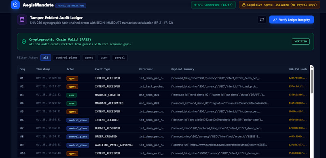Click the user badge in row #3
This screenshot has width=326, height=158.
point(72,95)
